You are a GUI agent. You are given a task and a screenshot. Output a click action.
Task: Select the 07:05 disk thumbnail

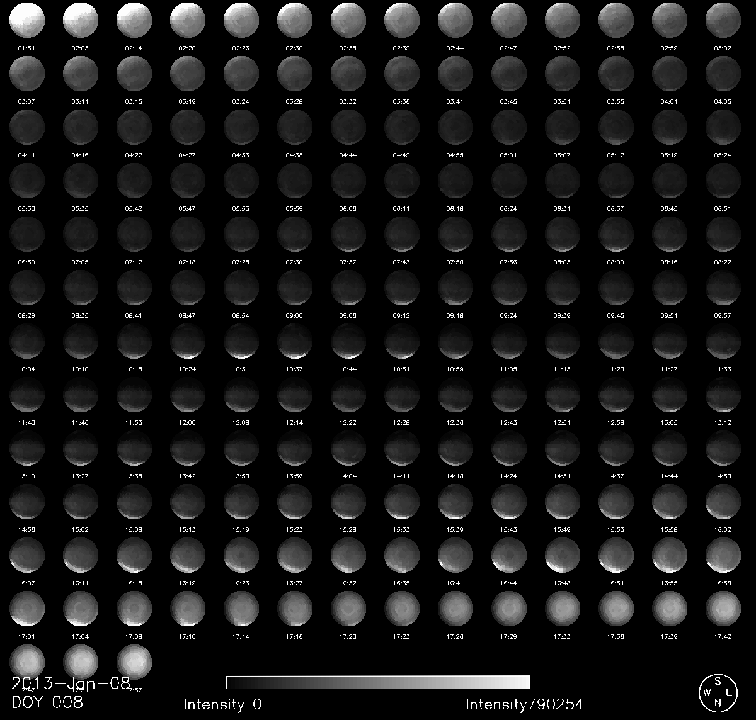(81, 235)
